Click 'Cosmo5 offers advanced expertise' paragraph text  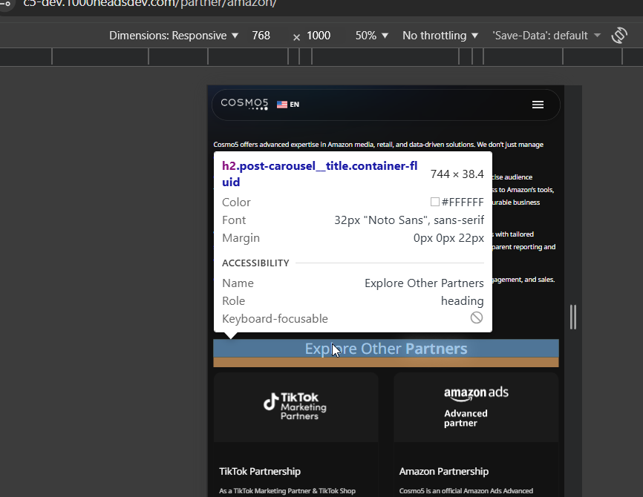click(x=378, y=145)
